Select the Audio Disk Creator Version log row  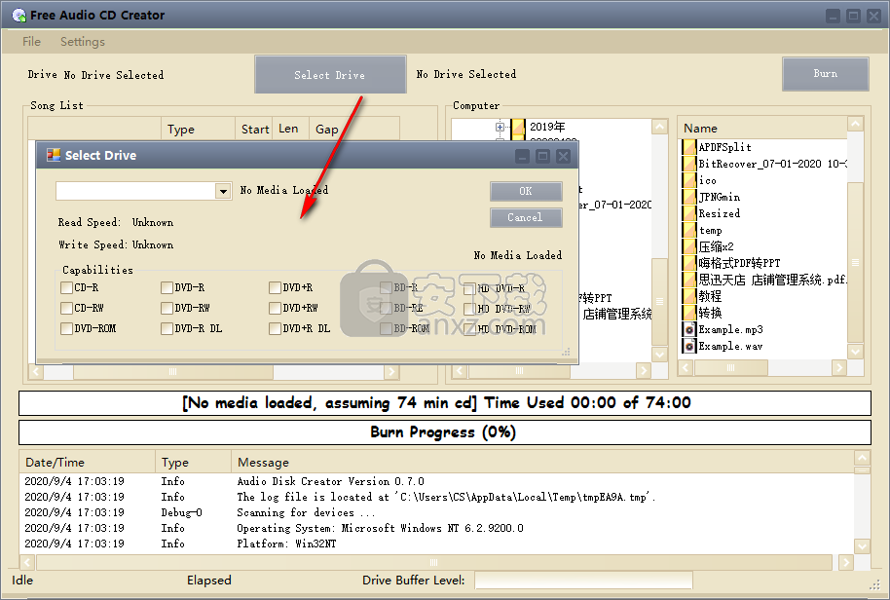[x=436, y=481]
